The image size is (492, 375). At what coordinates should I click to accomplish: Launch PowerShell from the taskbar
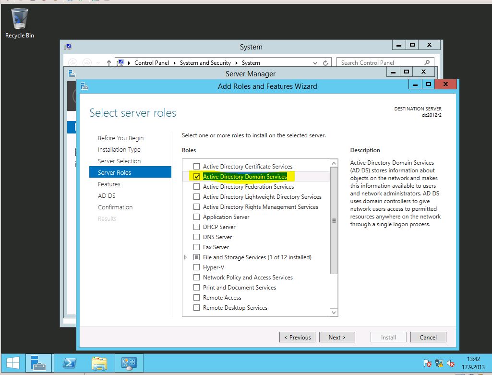[x=69, y=363]
